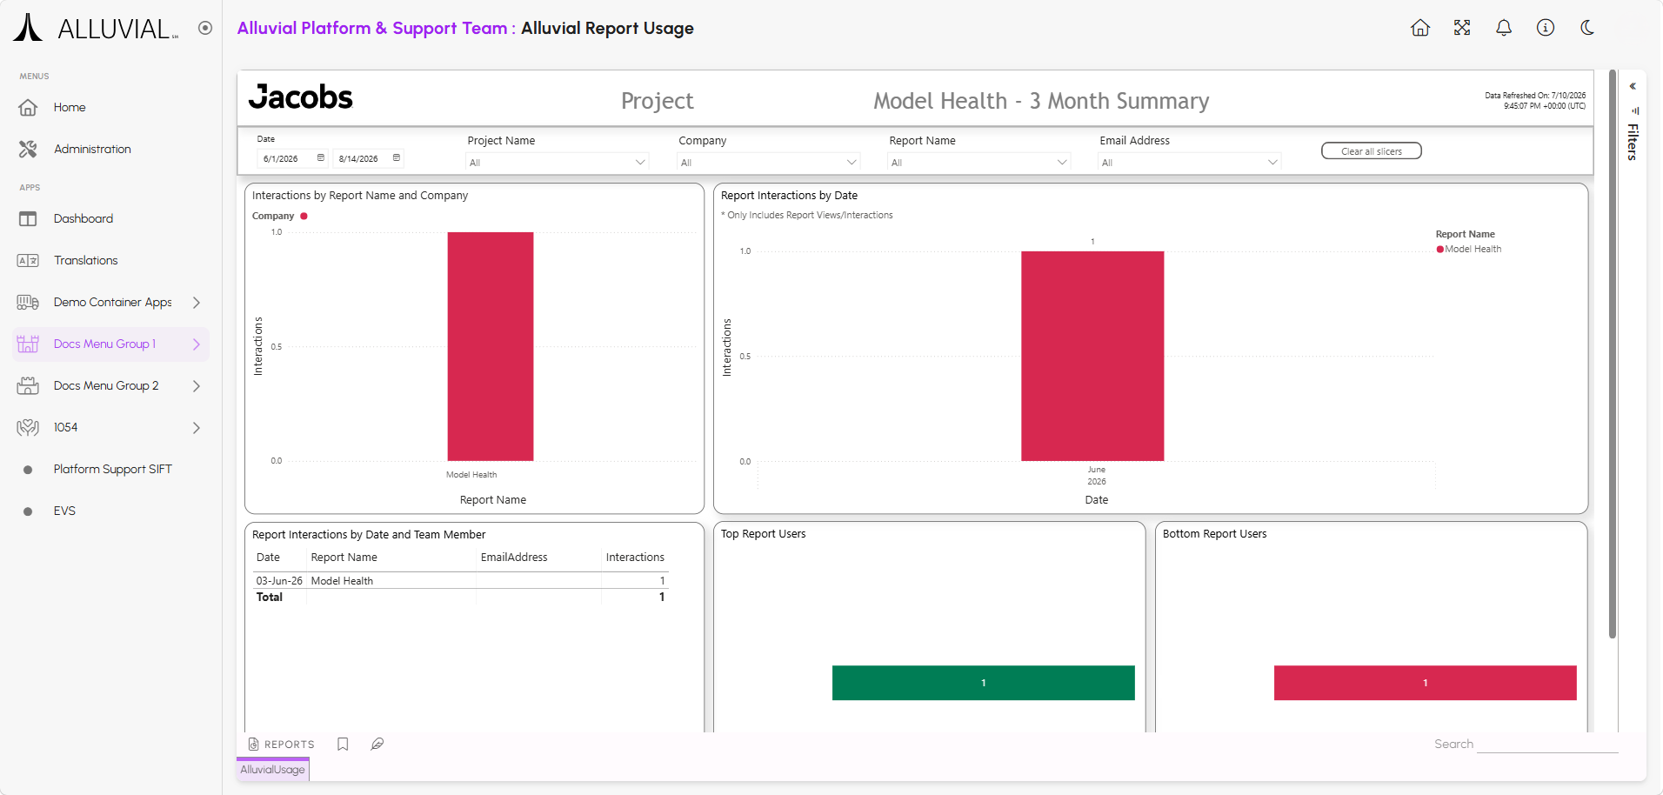
Task: Open fullscreen expand icon in header
Action: coord(1462,28)
